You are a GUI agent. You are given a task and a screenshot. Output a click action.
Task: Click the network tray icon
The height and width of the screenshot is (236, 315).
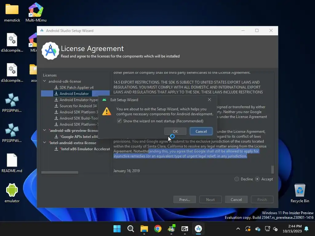pos(268,229)
